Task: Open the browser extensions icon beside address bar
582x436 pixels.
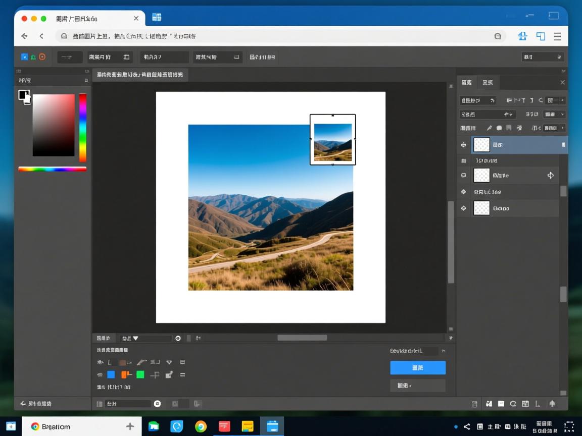Action: [x=522, y=36]
